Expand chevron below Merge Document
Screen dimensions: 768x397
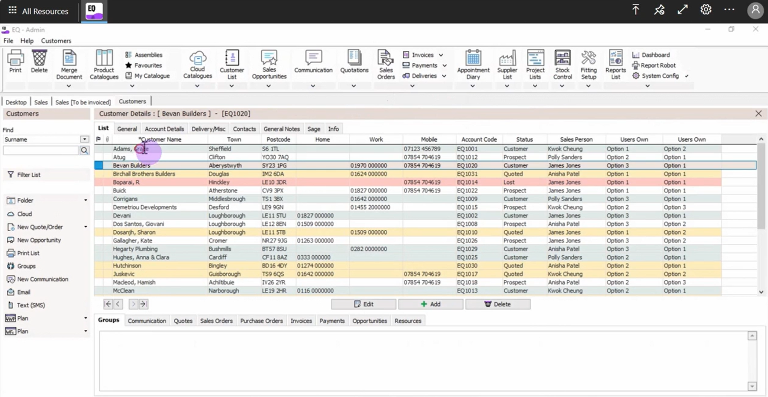coord(69,86)
